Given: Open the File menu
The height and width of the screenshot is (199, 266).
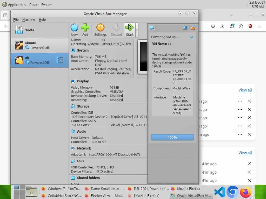Looking at the screenshot, I should [16, 19].
